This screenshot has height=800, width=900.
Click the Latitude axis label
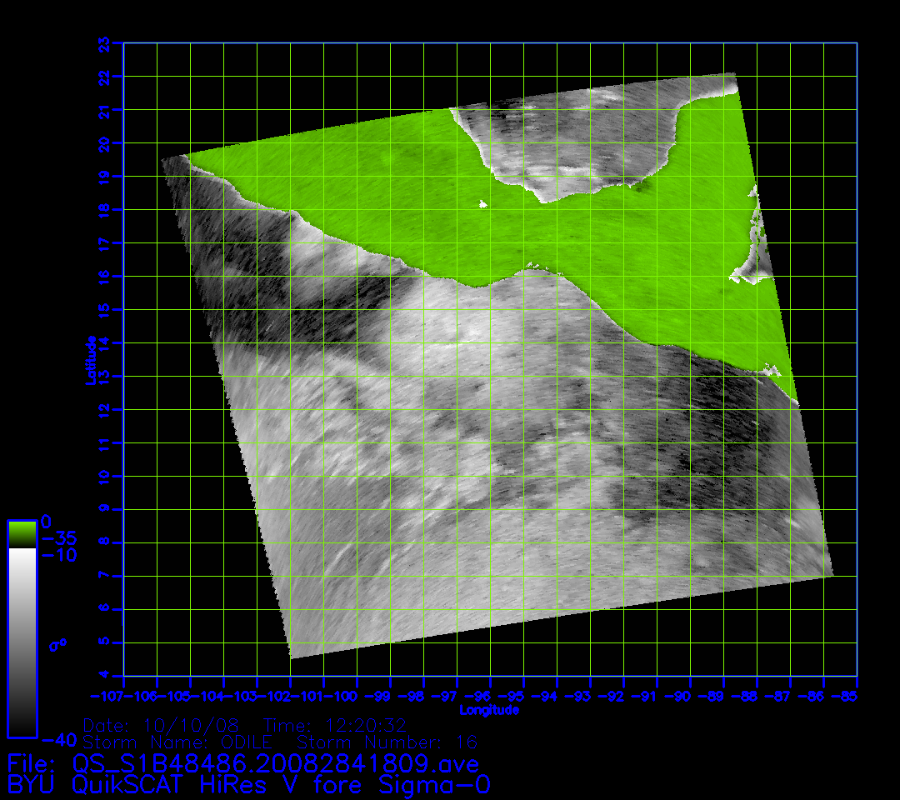coord(91,359)
